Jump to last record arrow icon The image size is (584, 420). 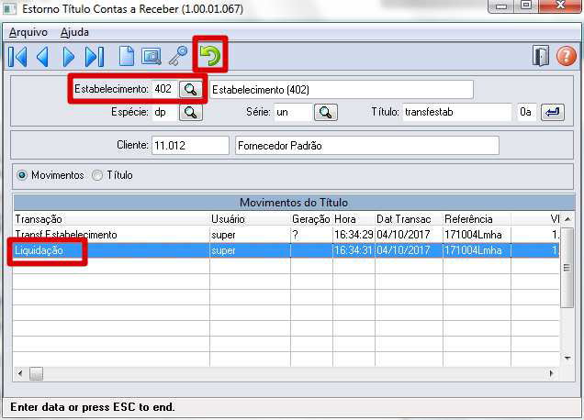(95, 57)
